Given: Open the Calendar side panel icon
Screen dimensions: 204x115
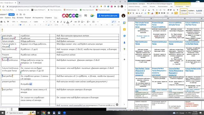Looking at the screenshot, I should pyautogui.click(x=124, y=23).
